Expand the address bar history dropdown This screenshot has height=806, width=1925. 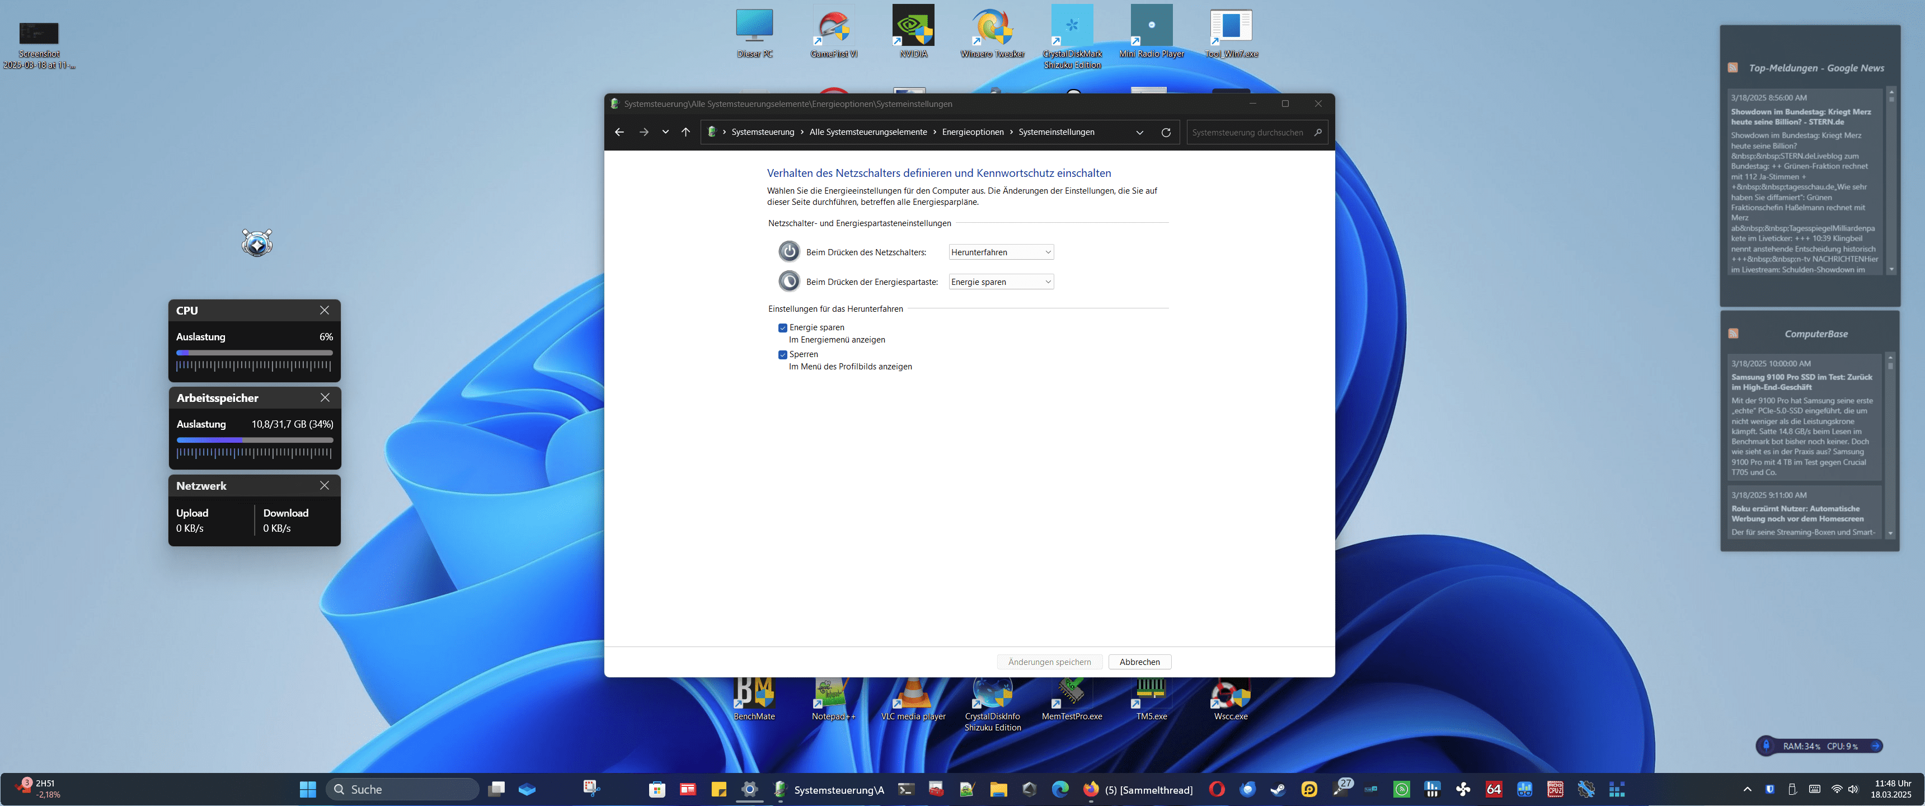point(1139,132)
